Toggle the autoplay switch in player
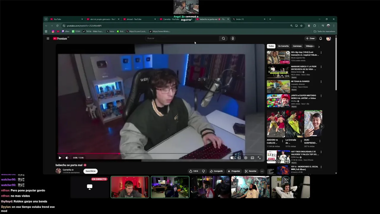Viewport: 380px width, 214px height. 233,158
